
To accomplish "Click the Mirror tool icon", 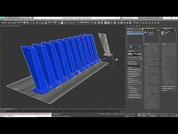I will [93, 23].
